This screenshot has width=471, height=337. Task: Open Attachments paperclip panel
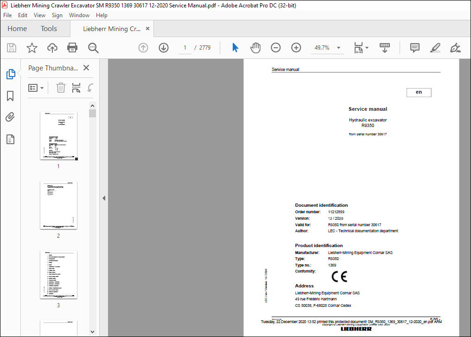10,117
